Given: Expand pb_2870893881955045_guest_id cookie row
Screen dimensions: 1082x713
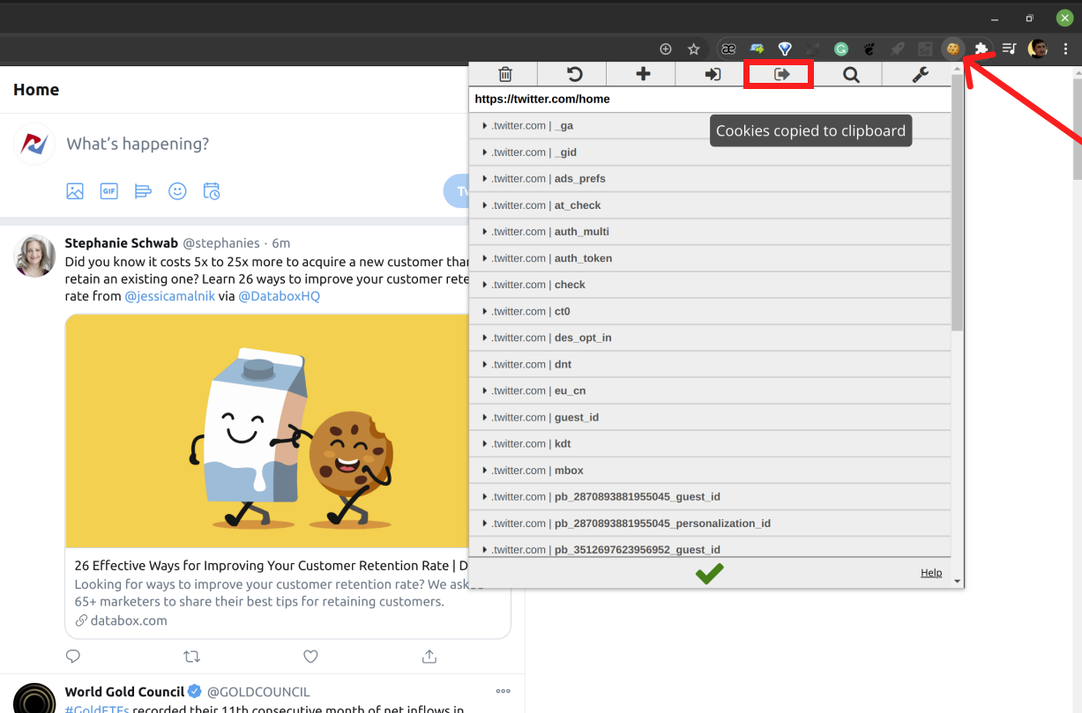Looking at the screenshot, I should (711, 496).
